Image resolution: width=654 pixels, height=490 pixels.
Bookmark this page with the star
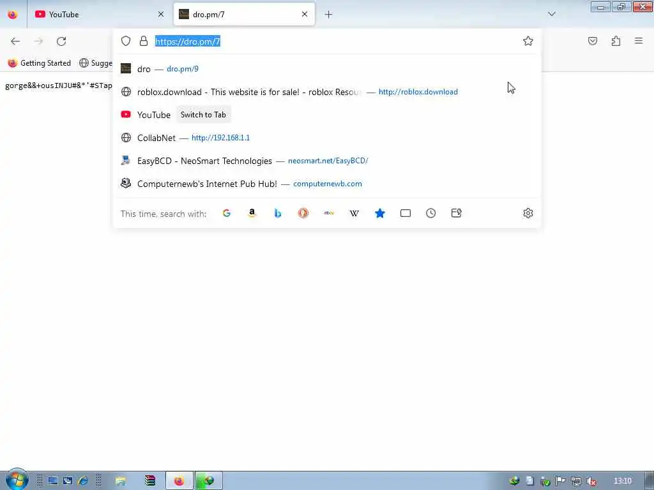[528, 41]
